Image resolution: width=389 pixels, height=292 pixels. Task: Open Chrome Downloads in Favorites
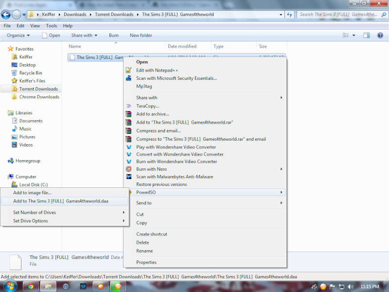39,97
